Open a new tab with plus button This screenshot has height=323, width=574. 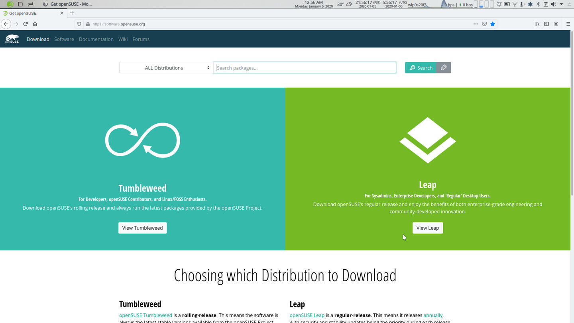(72, 13)
